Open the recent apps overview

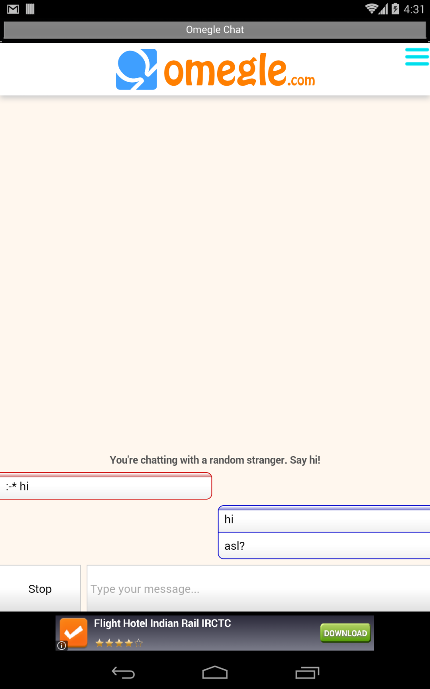tap(307, 672)
